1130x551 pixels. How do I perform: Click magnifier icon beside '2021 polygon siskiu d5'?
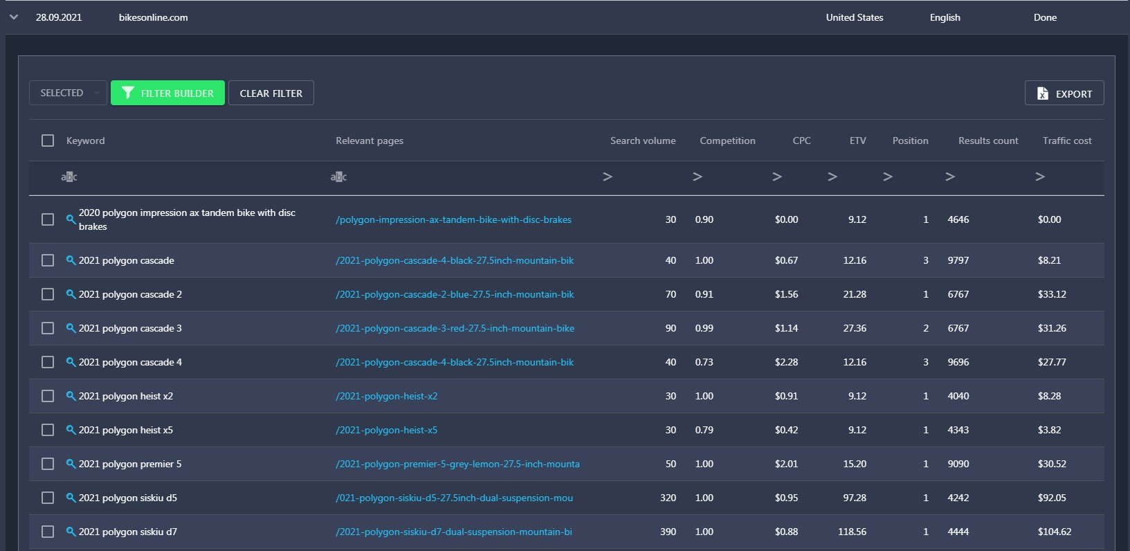click(71, 498)
